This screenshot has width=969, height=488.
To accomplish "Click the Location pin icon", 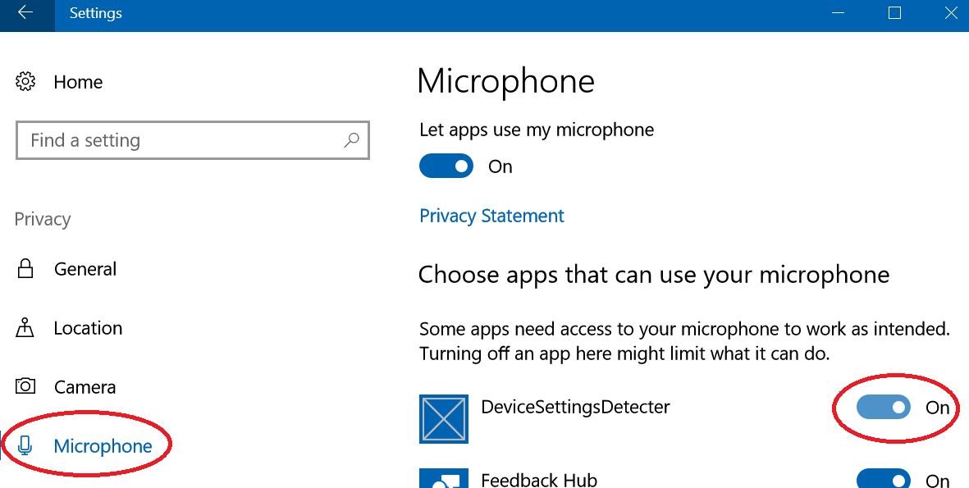I will [x=25, y=327].
